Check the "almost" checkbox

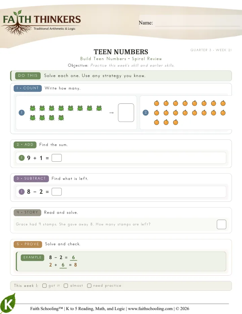pos(66,286)
